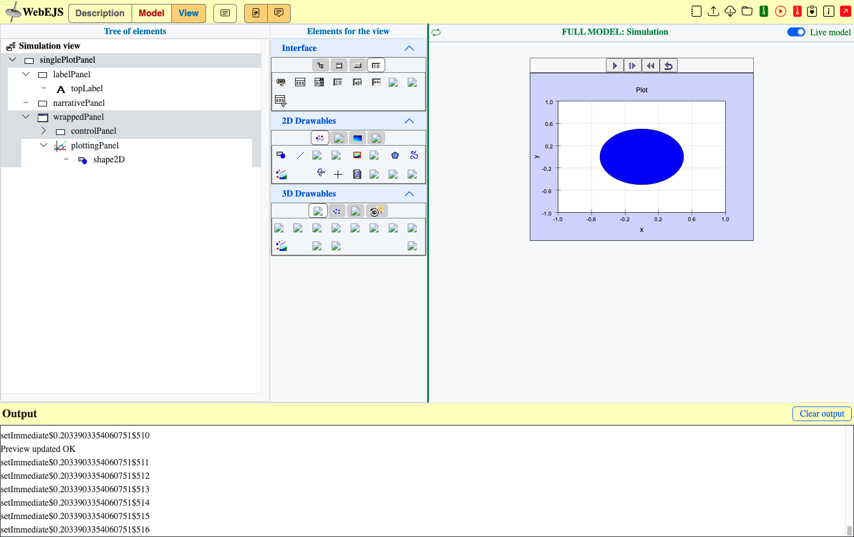Select the table with scroll arrows element
This screenshot has height=537, width=854.
click(x=319, y=82)
